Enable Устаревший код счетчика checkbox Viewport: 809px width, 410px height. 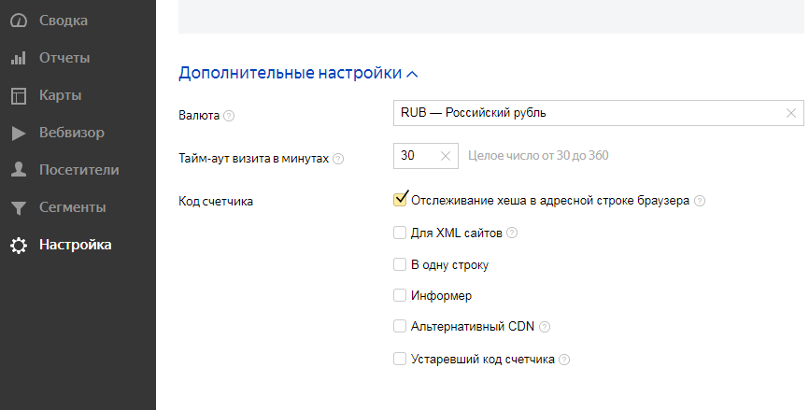click(400, 359)
